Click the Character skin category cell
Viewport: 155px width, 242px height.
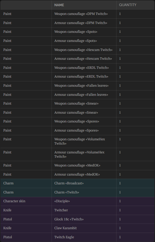(x=14, y=201)
